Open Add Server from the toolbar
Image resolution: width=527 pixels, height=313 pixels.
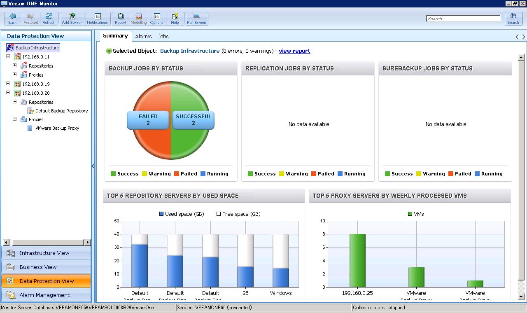(72, 19)
